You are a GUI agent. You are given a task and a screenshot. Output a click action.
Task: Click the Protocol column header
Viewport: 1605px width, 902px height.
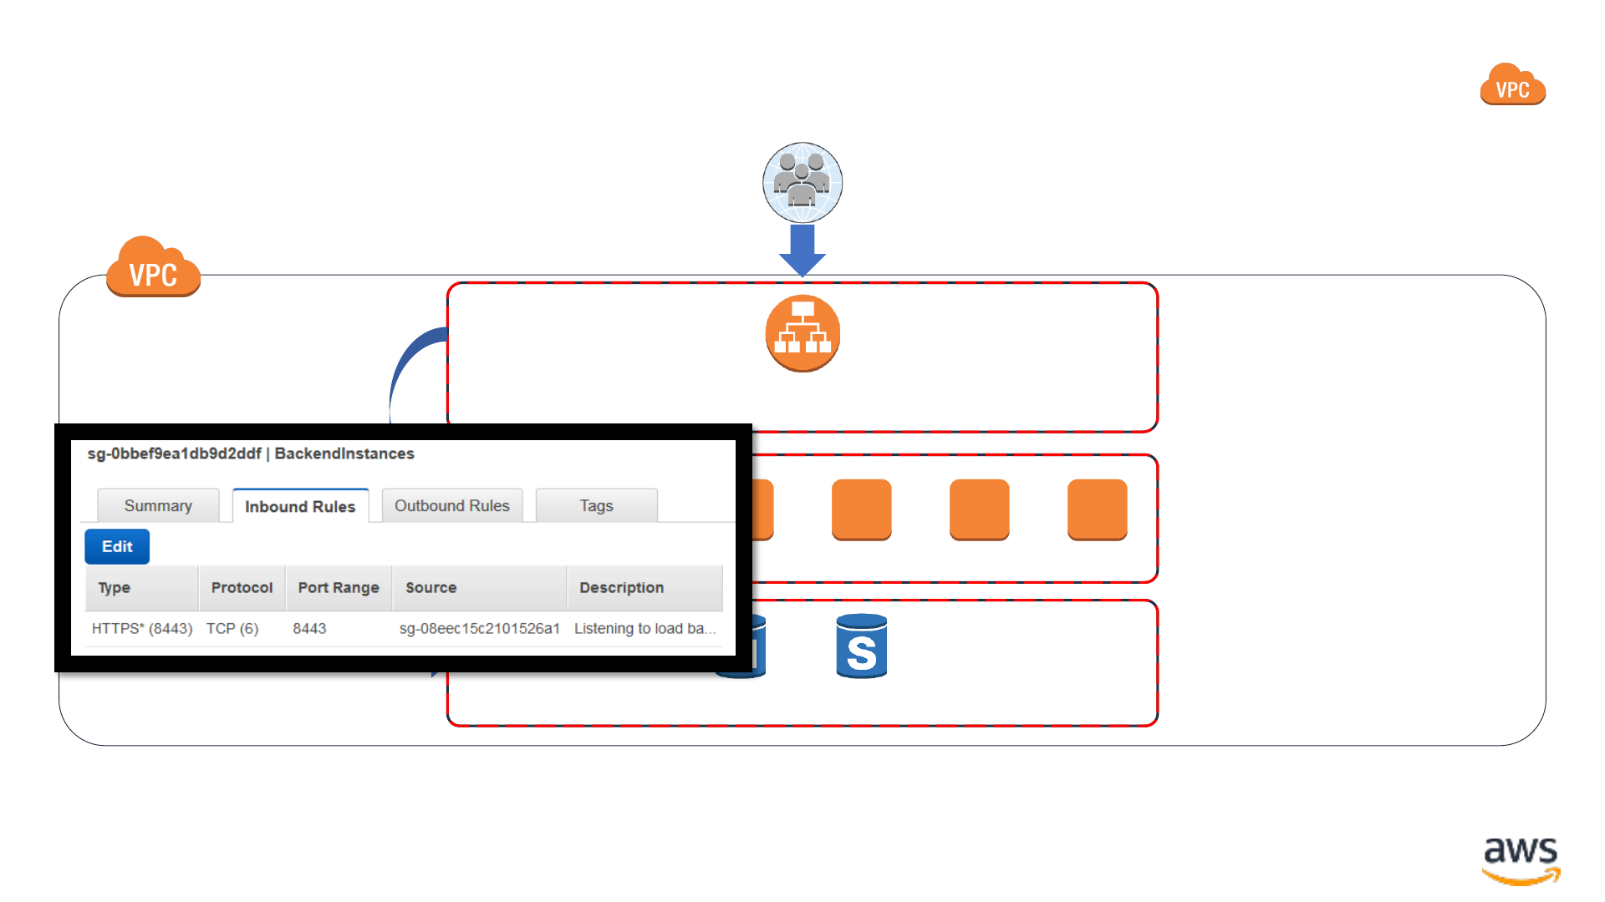point(242,588)
